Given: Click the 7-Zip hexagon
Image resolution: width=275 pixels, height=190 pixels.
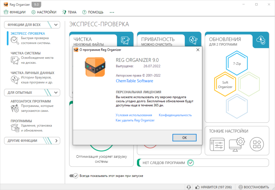Looking at the screenshot, I should (x=237, y=63).
